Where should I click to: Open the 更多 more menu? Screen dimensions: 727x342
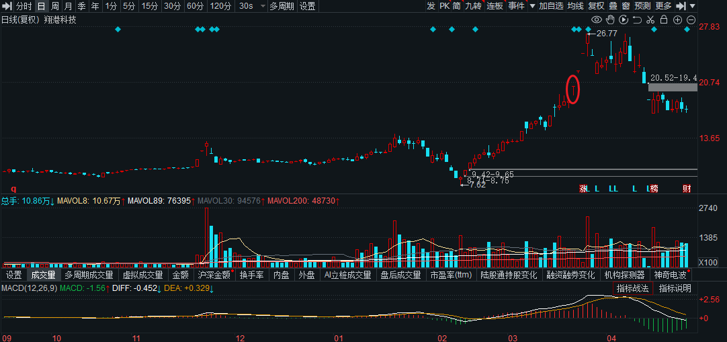point(664,6)
